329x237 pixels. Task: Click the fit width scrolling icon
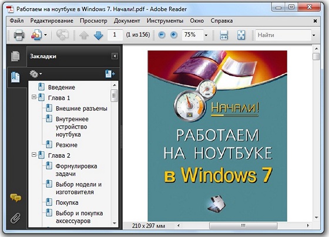click(224, 35)
